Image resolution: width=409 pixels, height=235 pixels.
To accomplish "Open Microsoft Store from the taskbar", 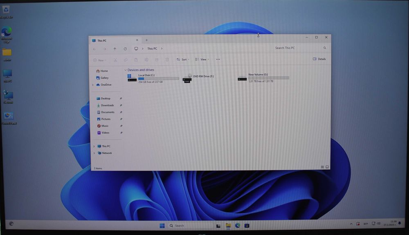I will point(247,226).
